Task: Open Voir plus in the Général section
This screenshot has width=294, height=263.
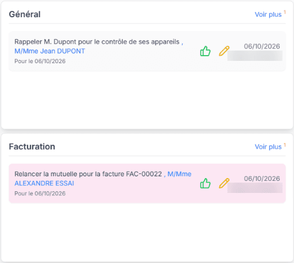Action: click(x=268, y=14)
